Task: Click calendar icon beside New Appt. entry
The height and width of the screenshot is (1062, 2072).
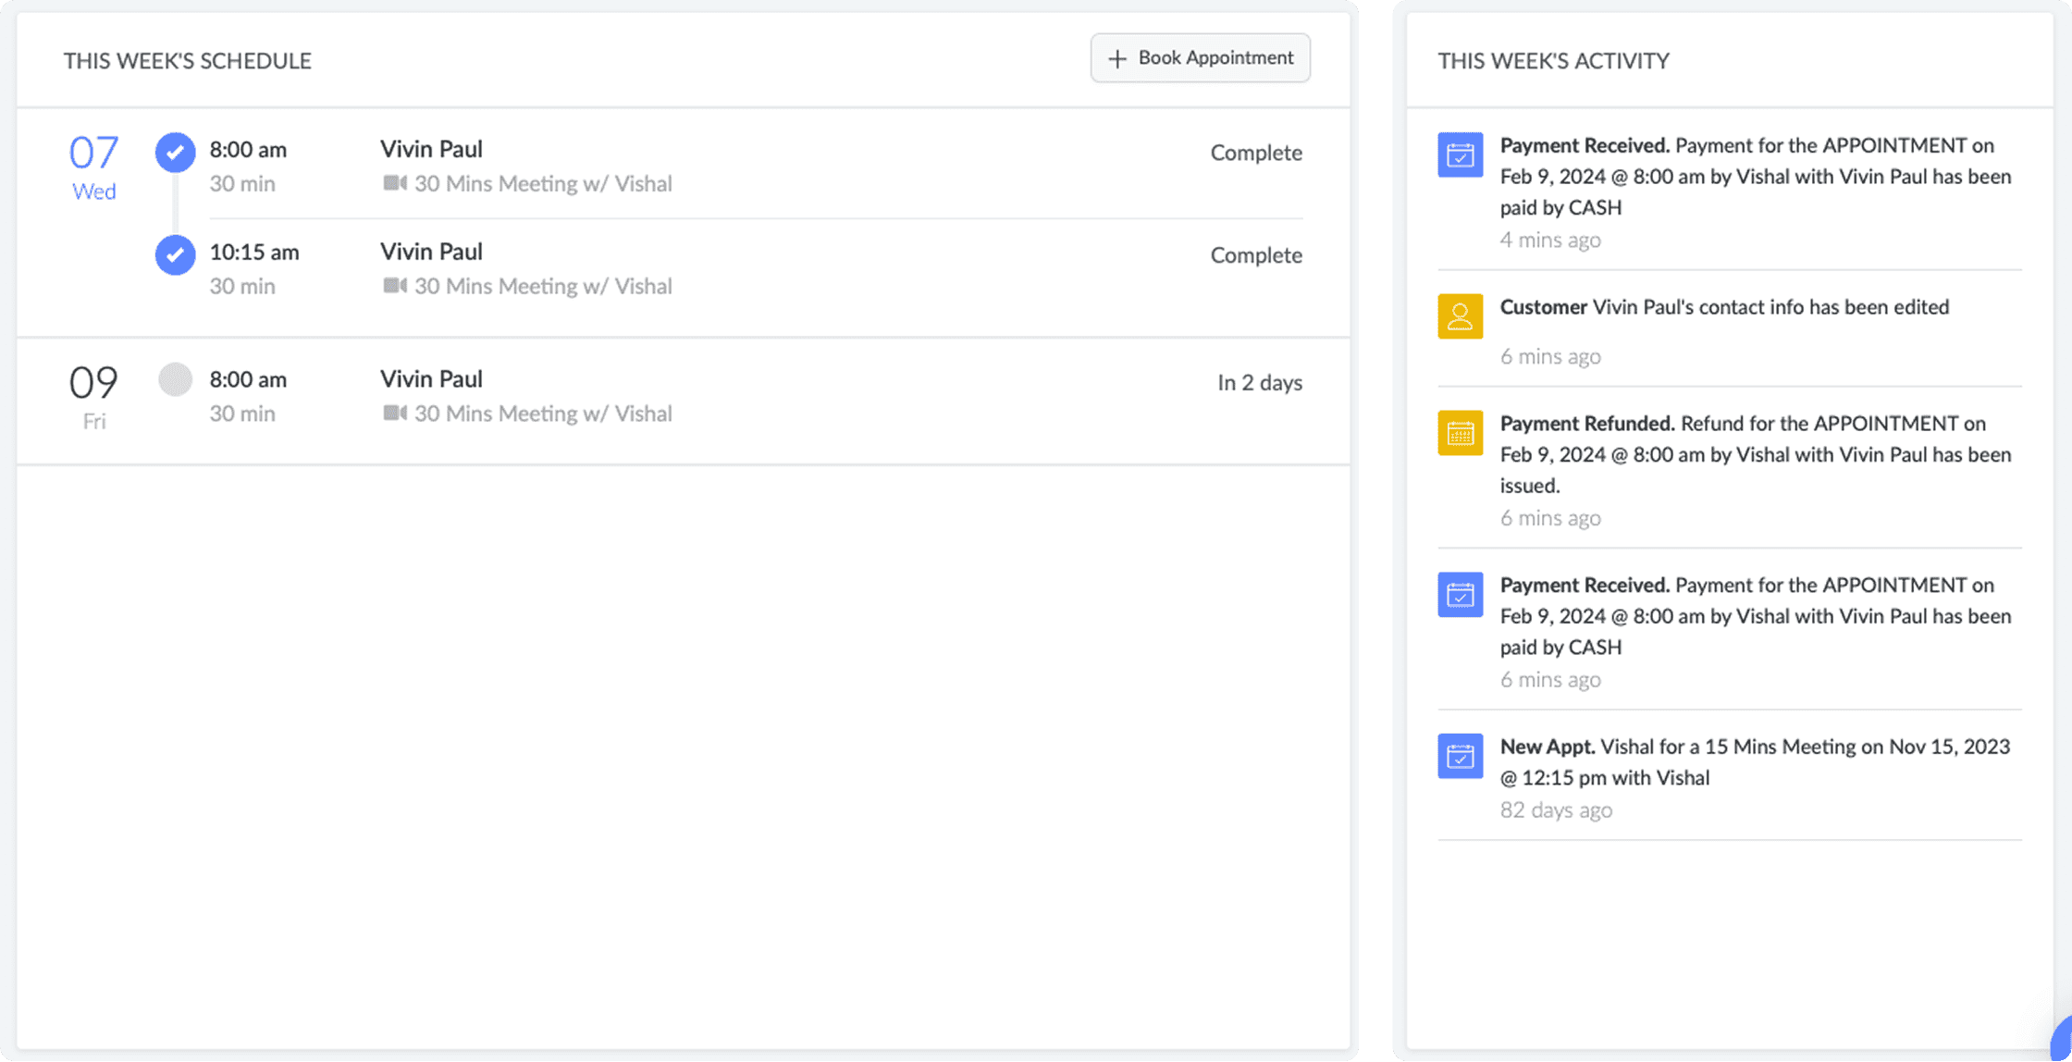Action: 1460,756
